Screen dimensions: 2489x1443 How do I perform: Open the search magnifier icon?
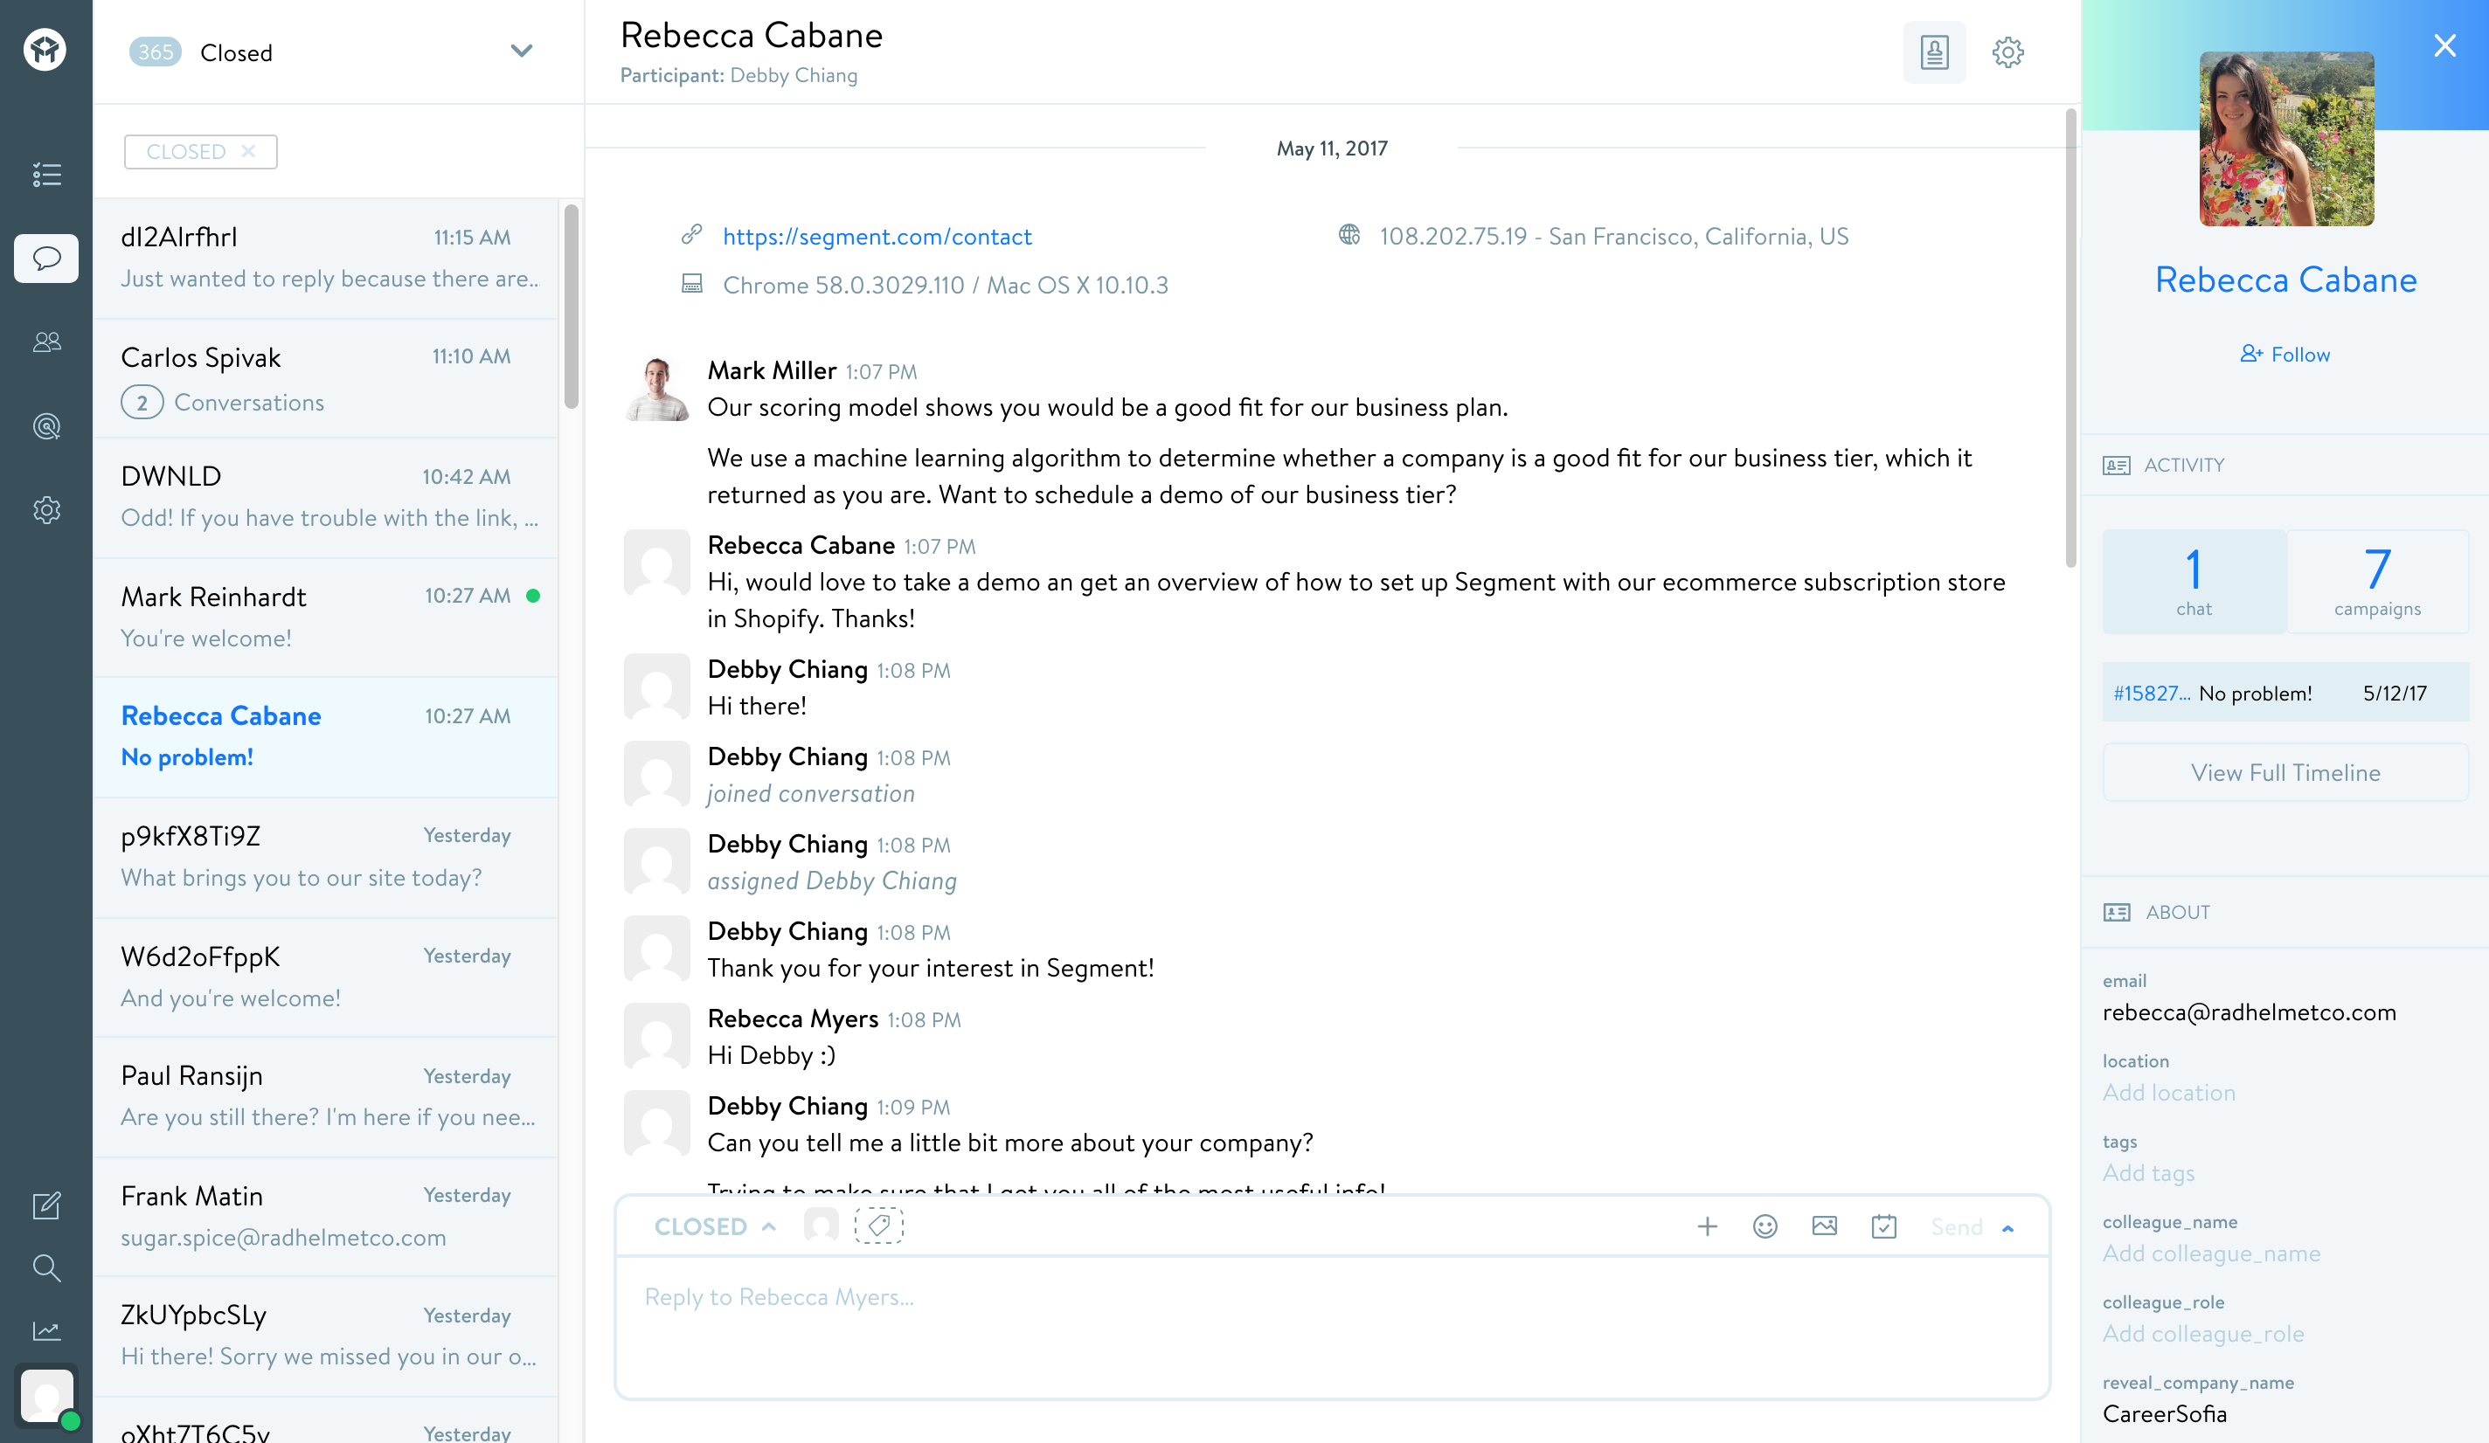tap(46, 1267)
